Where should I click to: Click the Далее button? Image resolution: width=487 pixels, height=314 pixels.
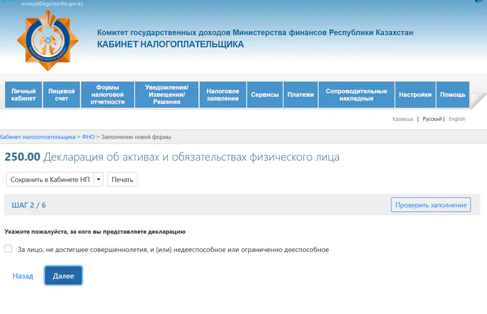[63, 276]
